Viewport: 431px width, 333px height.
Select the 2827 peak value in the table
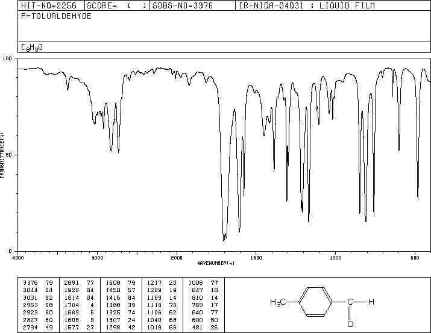click(x=30, y=320)
